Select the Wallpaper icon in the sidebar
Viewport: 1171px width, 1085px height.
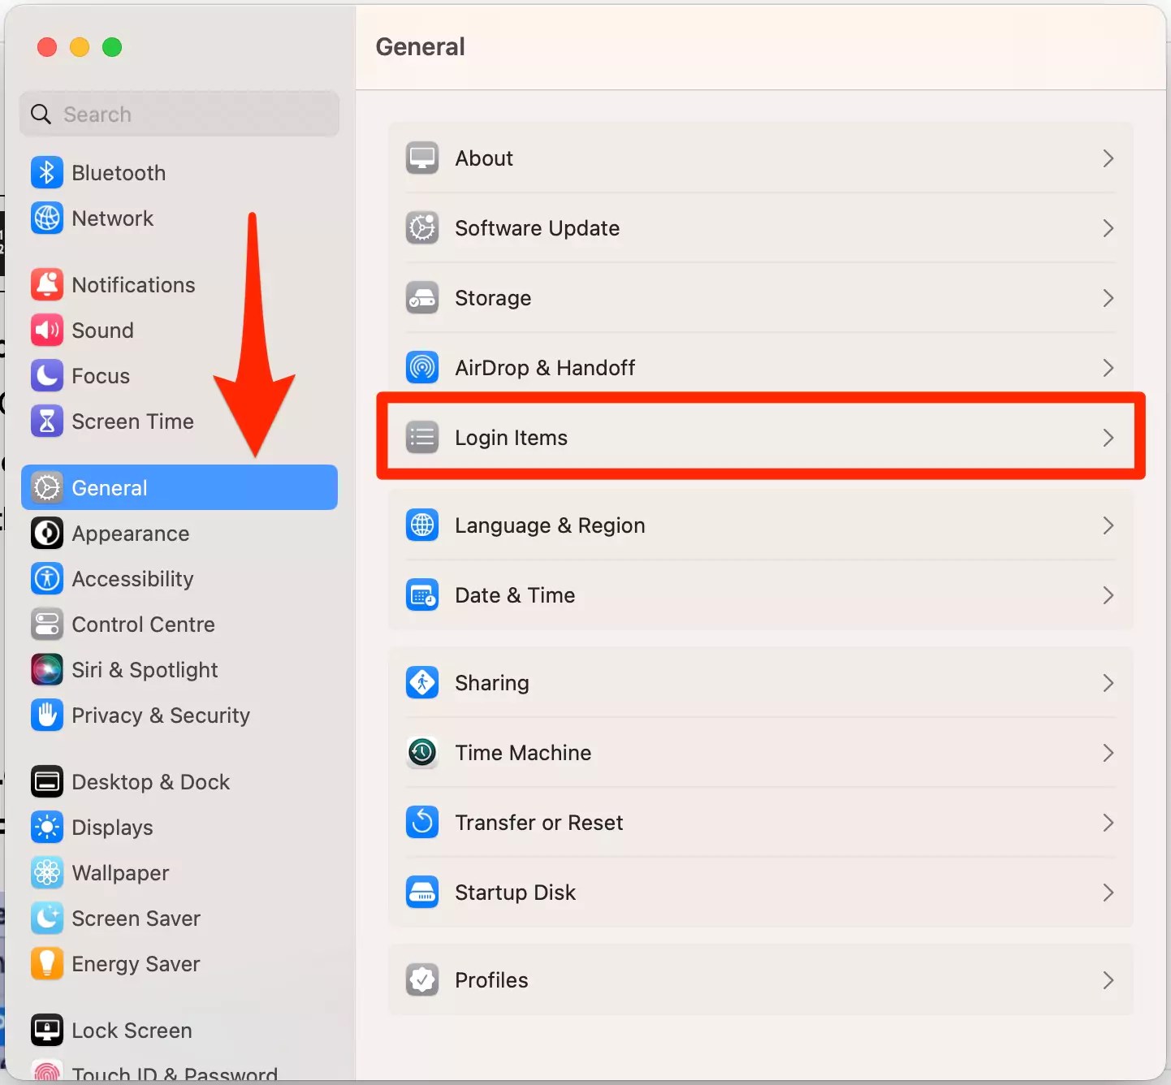click(x=46, y=872)
